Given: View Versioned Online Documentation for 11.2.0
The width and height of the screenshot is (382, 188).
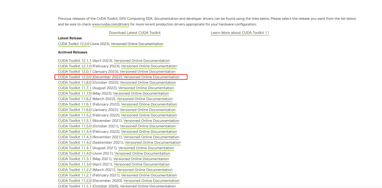Looking at the screenshot, I should tap(151, 181).
